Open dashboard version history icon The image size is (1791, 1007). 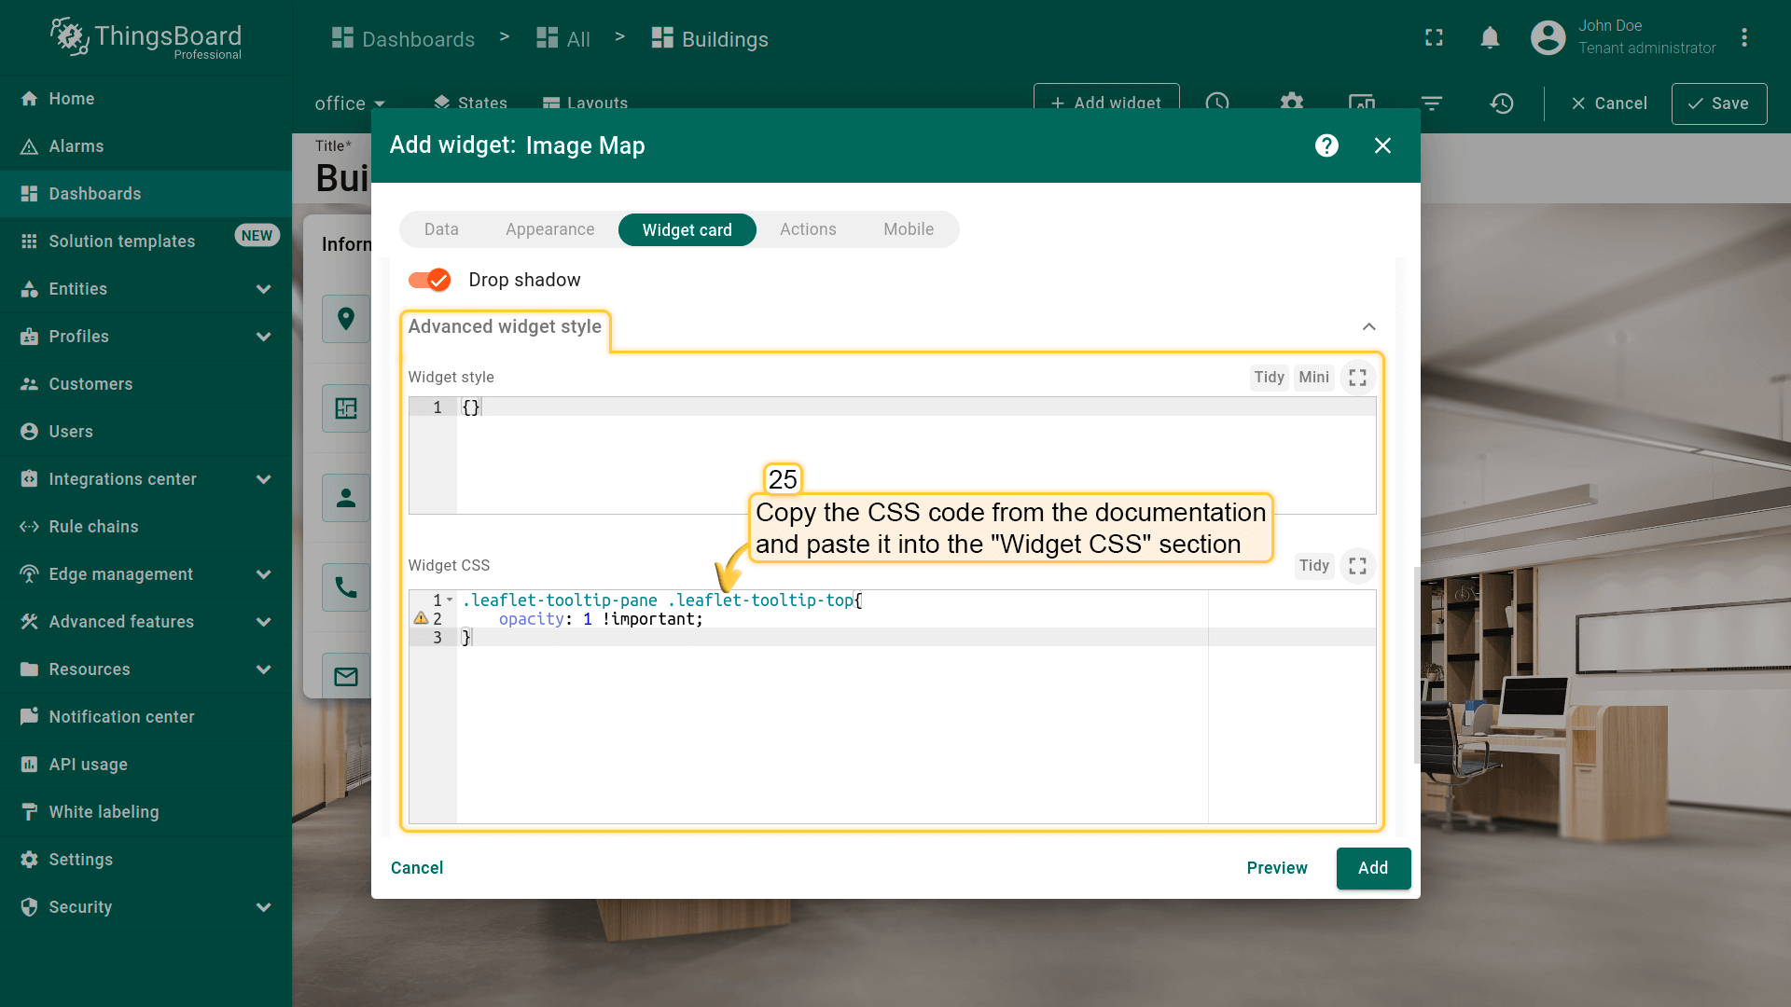pyautogui.click(x=1501, y=103)
